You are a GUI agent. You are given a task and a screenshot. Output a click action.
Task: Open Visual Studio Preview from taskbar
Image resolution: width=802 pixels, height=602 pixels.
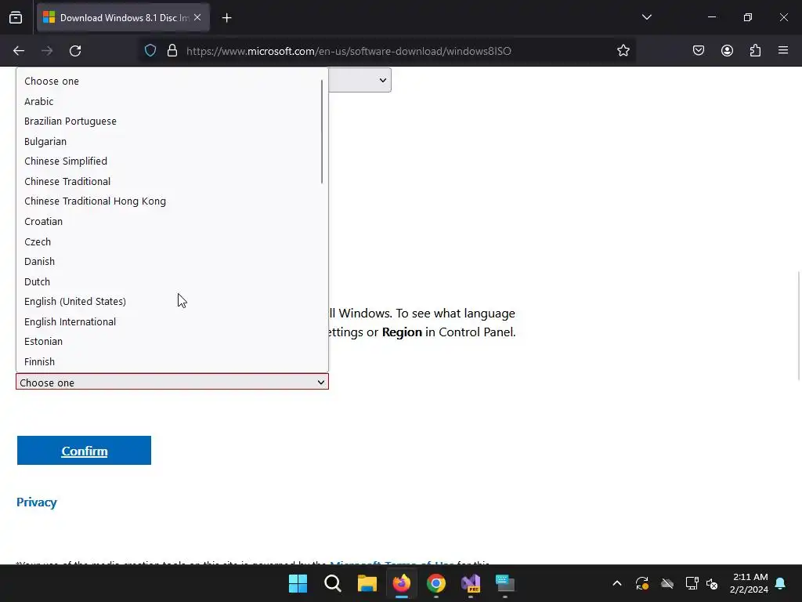pos(471,583)
